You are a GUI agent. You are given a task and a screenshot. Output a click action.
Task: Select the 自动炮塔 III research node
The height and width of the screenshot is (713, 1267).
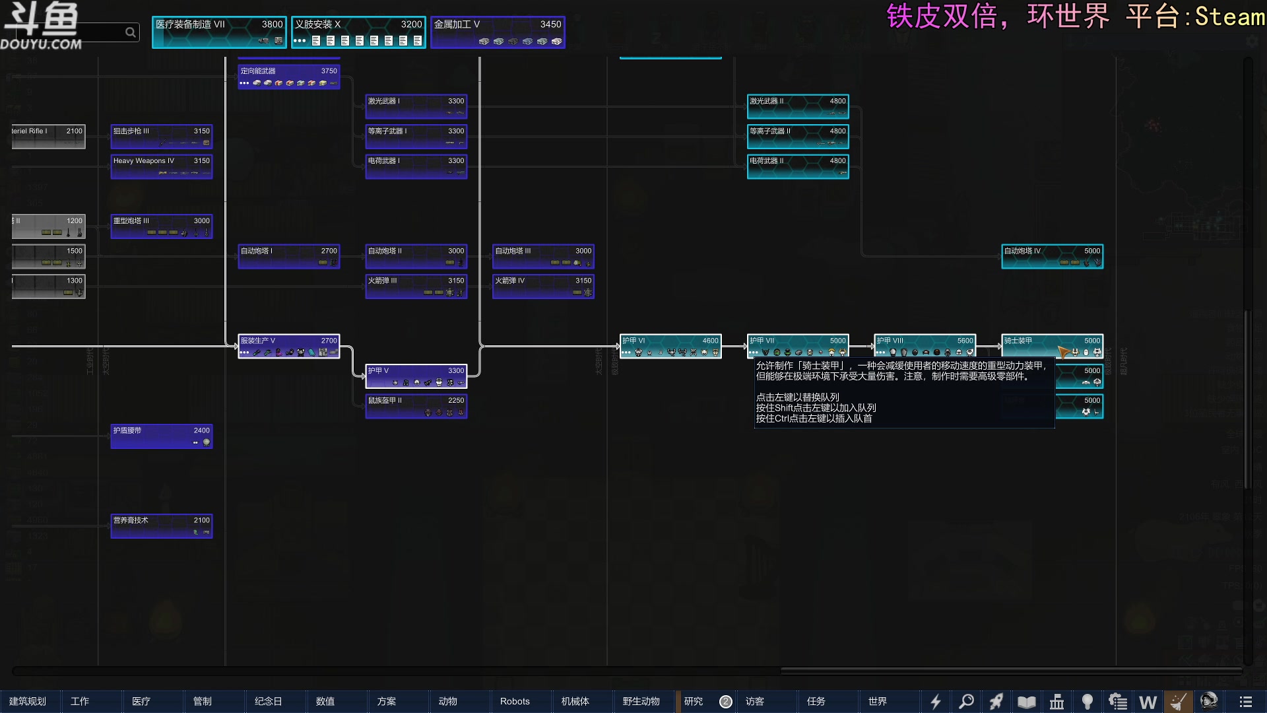tap(543, 256)
